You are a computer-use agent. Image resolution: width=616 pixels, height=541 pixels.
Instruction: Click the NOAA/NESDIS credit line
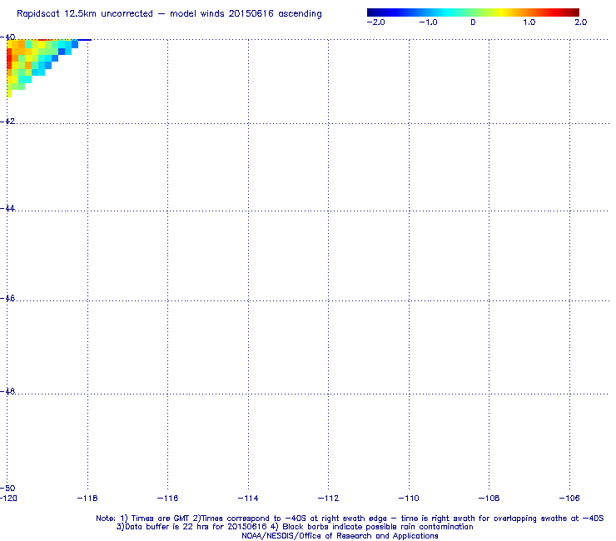(x=340, y=536)
